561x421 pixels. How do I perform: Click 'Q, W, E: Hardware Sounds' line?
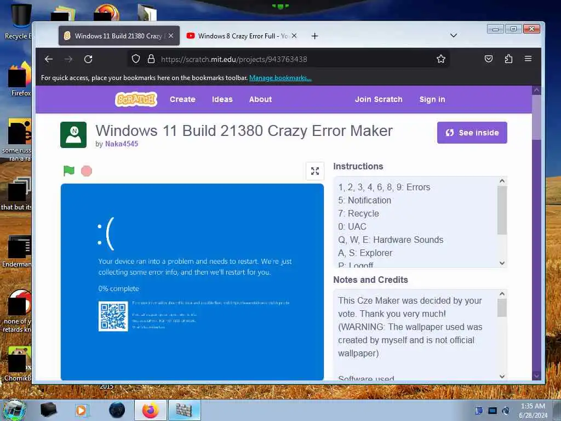(x=391, y=240)
